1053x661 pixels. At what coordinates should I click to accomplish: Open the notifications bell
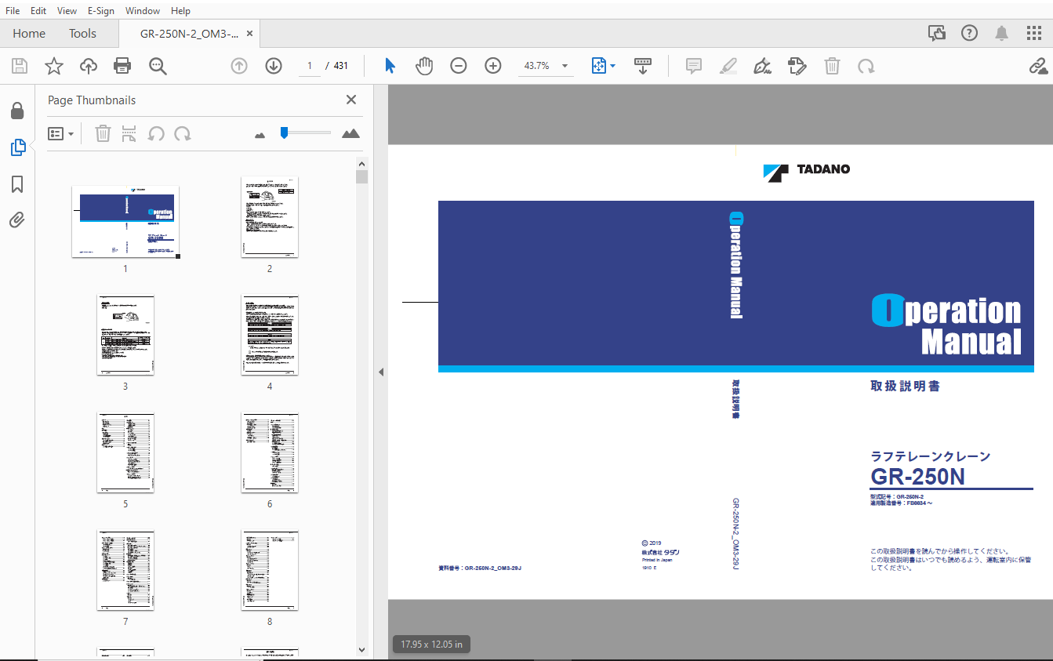click(1002, 33)
